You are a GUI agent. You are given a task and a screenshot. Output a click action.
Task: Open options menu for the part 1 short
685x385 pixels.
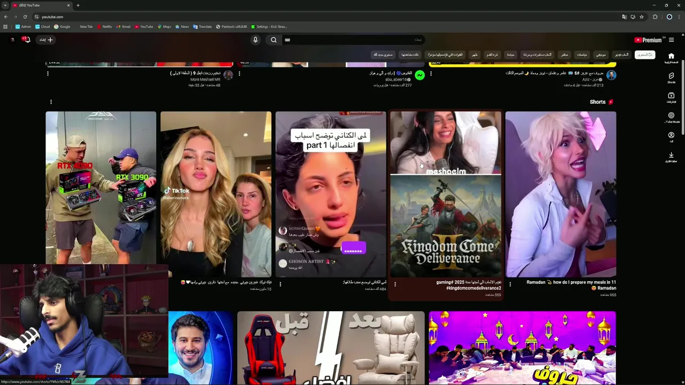point(280,284)
